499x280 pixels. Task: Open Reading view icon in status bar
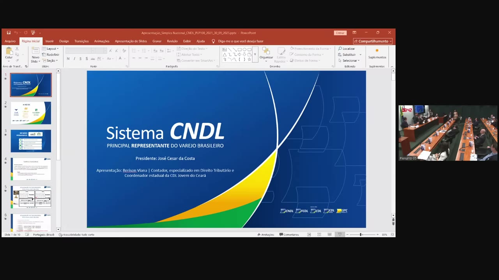pyautogui.click(x=329, y=234)
